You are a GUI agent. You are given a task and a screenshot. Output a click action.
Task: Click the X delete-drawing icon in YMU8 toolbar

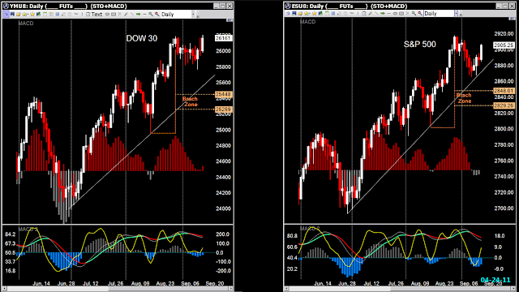pos(119,15)
